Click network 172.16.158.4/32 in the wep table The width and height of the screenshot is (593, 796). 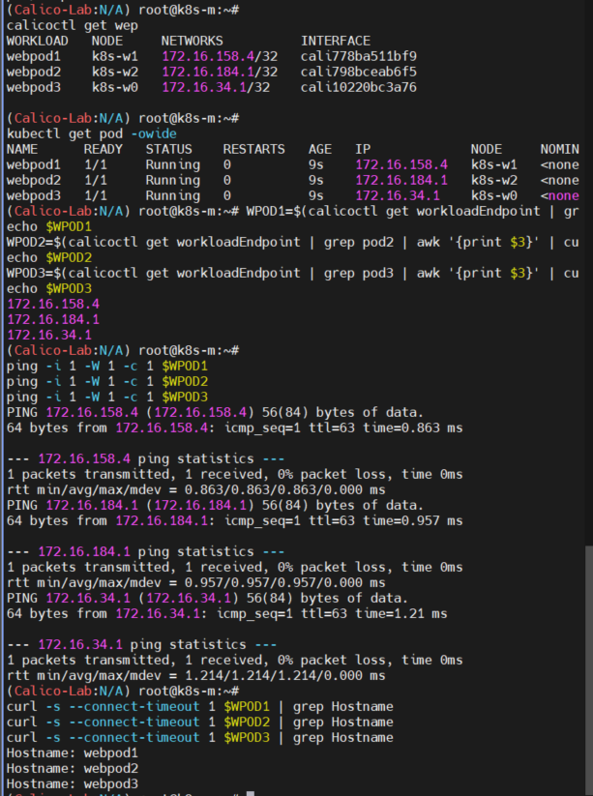coord(220,56)
